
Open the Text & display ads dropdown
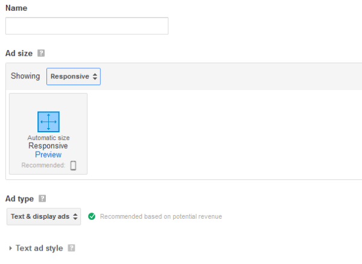(43, 216)
